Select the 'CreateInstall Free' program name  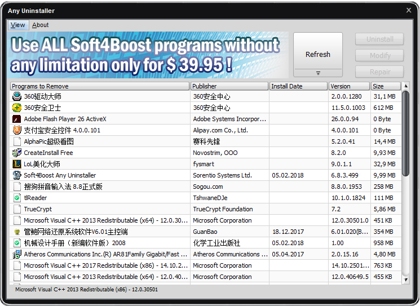48,153
